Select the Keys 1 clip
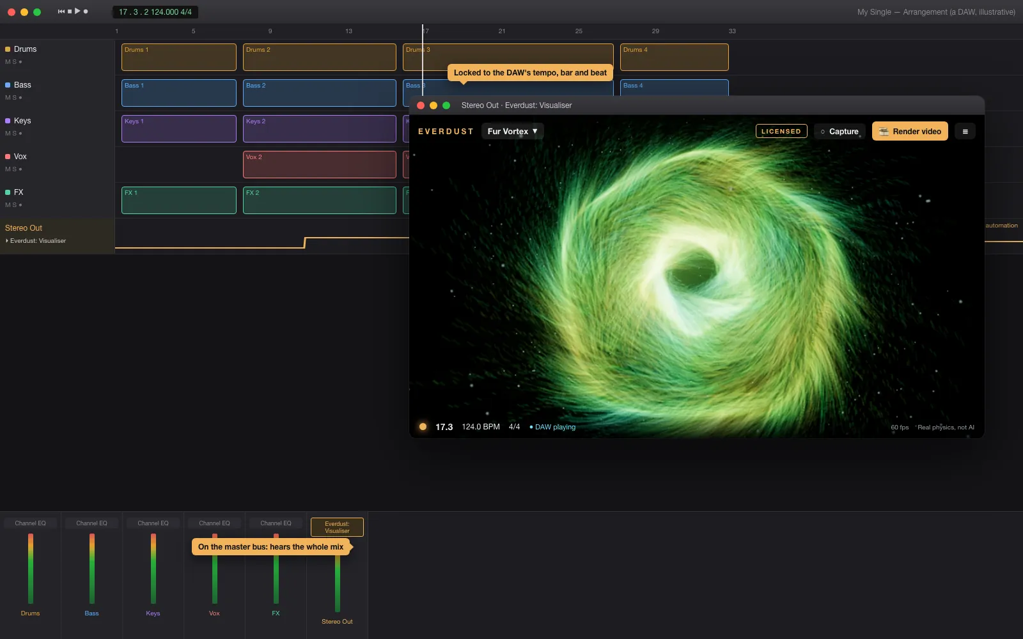The image size is (1023, 639). tap(179, 129)
